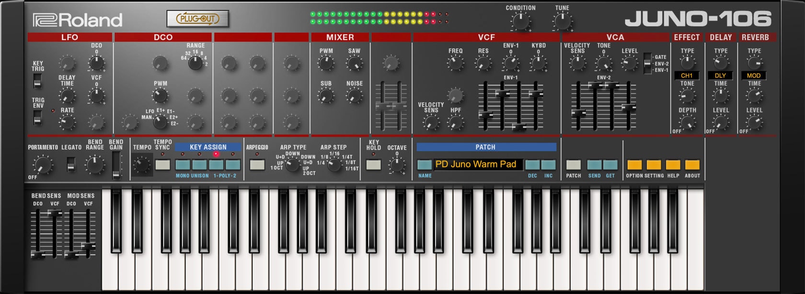Toggle the KEY HOLD button
Viewport: 805px width, 294px height.
tap(373, 165)
